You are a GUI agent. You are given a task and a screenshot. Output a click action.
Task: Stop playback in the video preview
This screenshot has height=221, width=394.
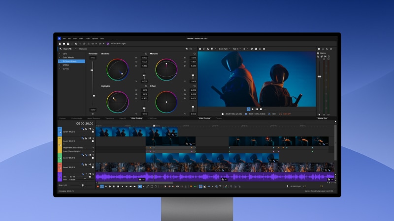coord(261,109)
